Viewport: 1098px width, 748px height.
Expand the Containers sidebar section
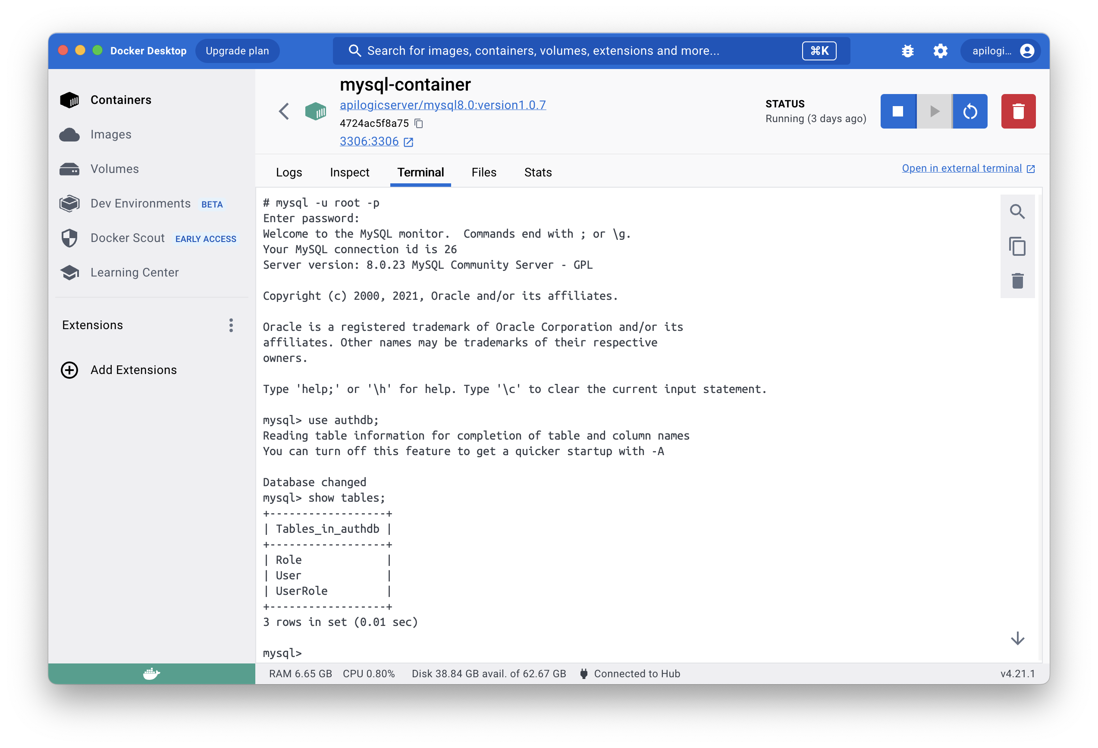pos(121,99)
